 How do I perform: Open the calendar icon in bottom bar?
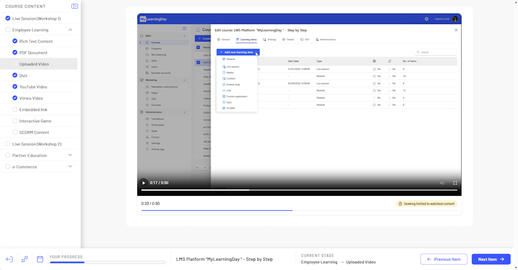tap(40, 260)
